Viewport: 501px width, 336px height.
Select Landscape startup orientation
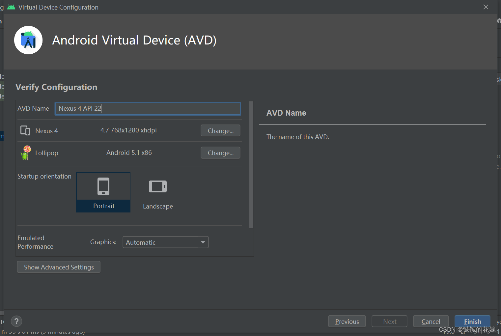[x=158, y=192]
